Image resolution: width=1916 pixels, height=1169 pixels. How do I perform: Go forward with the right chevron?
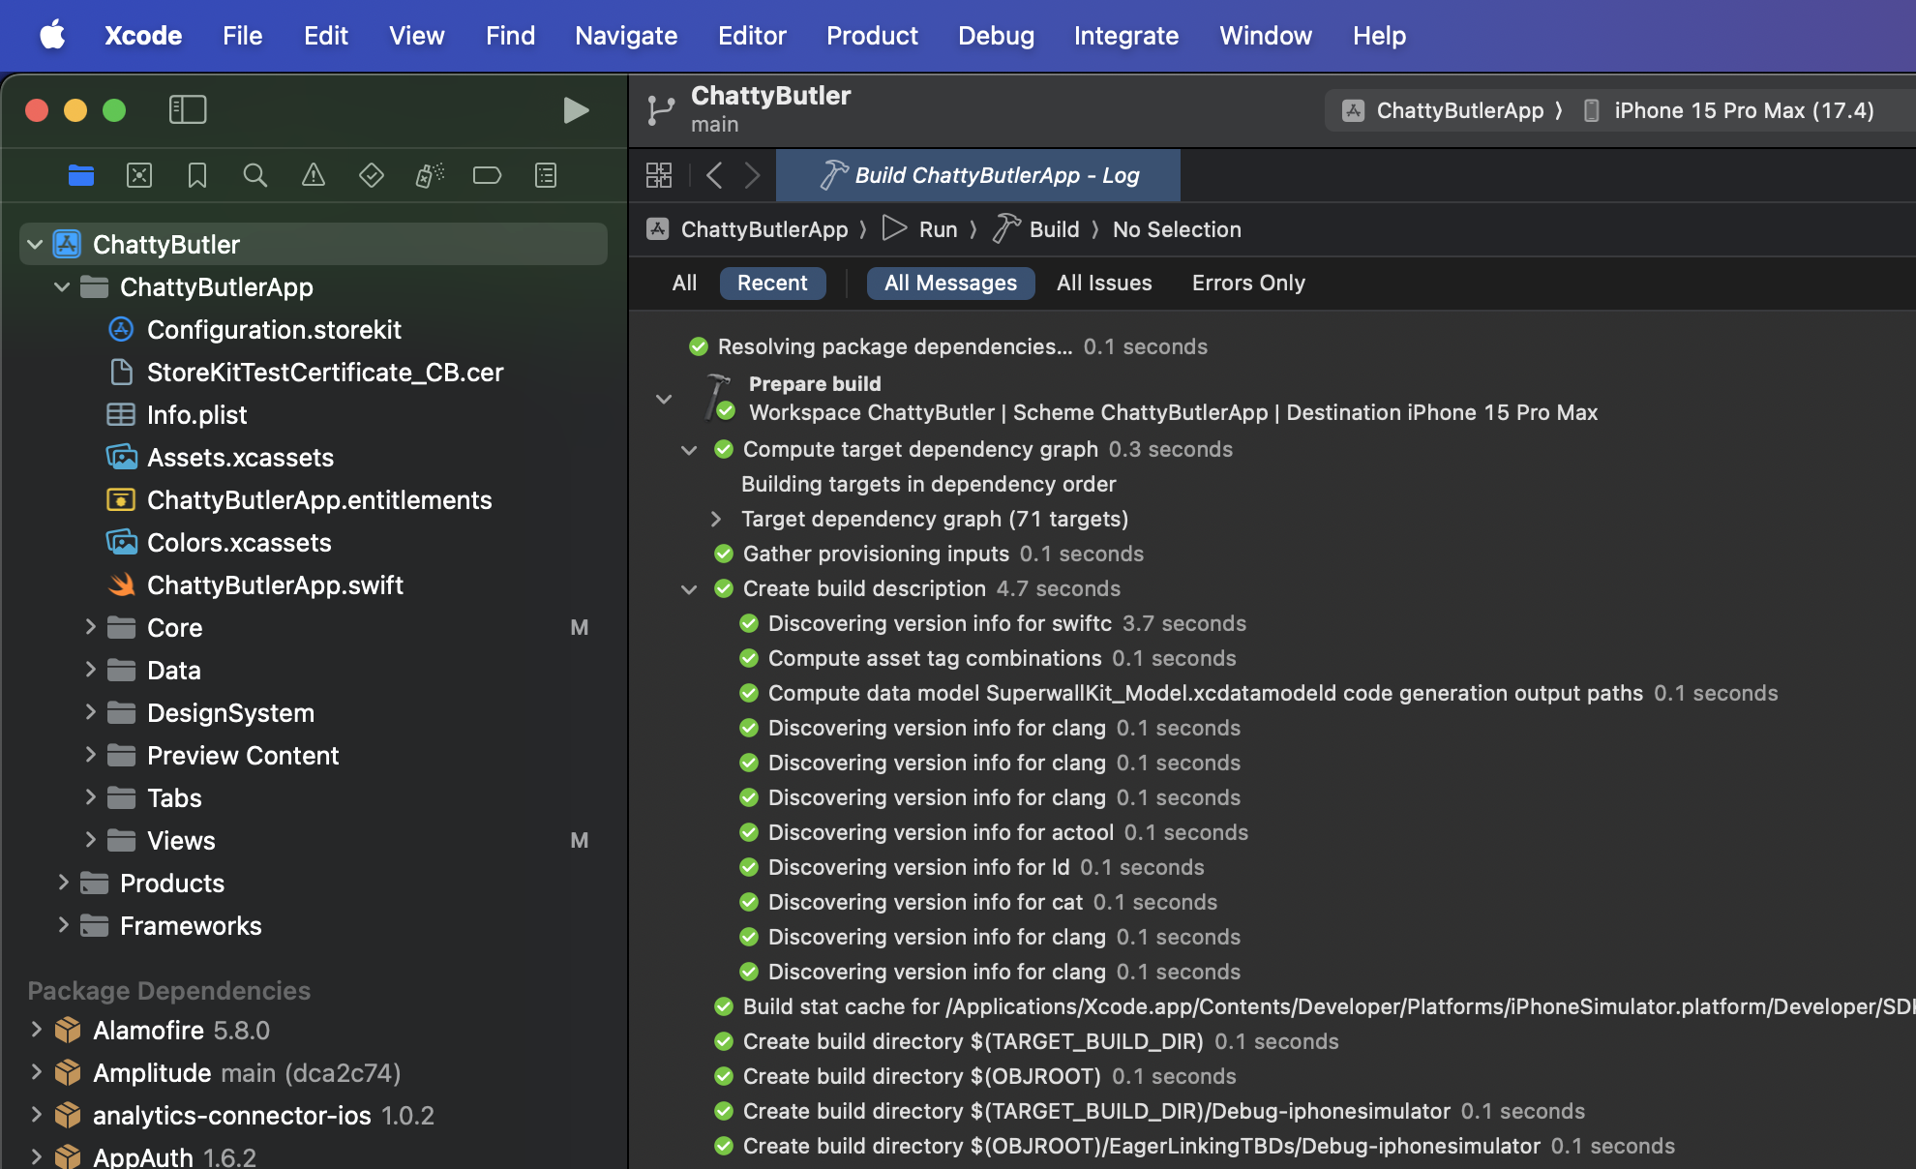[752, 175]
